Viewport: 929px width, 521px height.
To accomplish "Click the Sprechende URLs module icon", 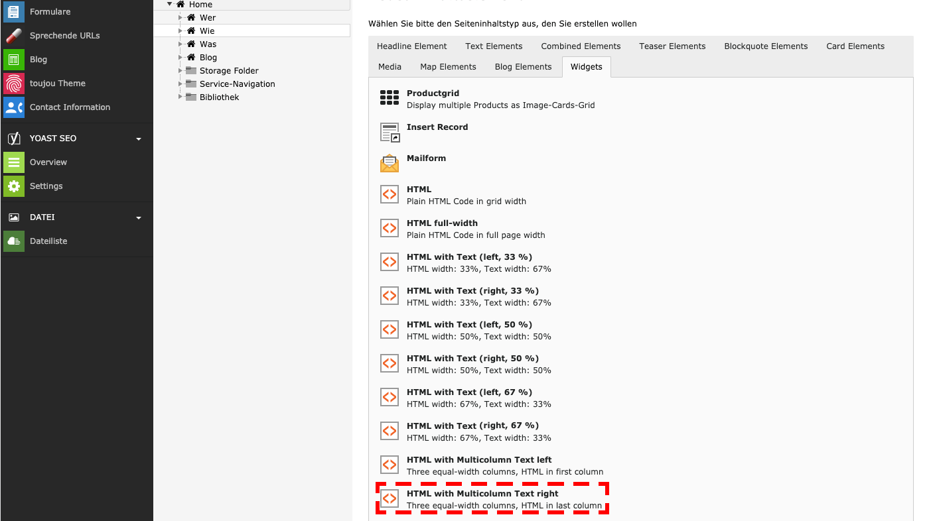I will click(x=14, y=36).
